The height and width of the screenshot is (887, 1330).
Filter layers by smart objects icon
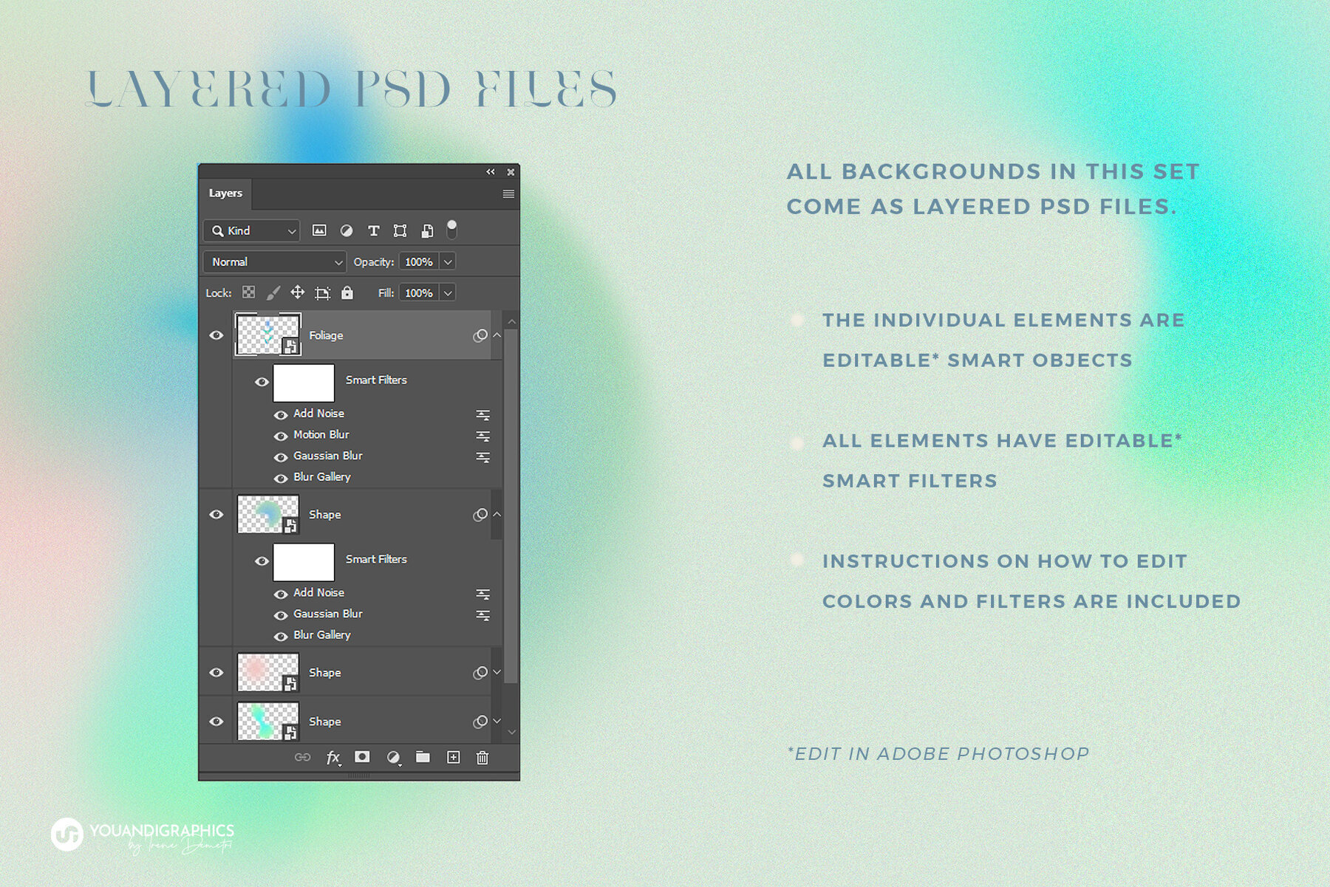[426, 230]
